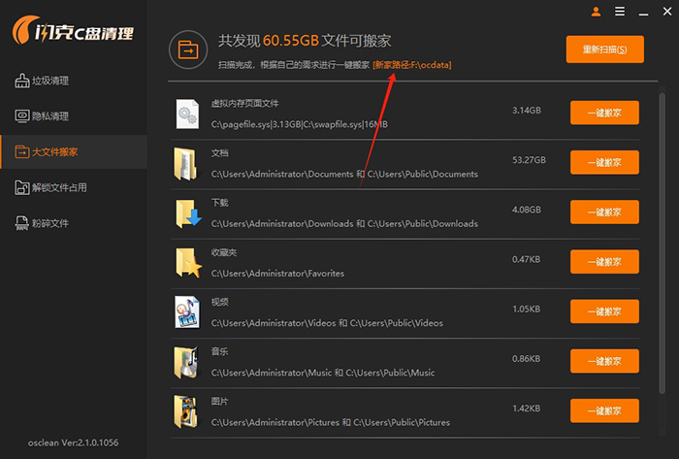This screenshot has width=679, height=459.
Task: Click the 0.47KB size value
Action: pos(526,259)
